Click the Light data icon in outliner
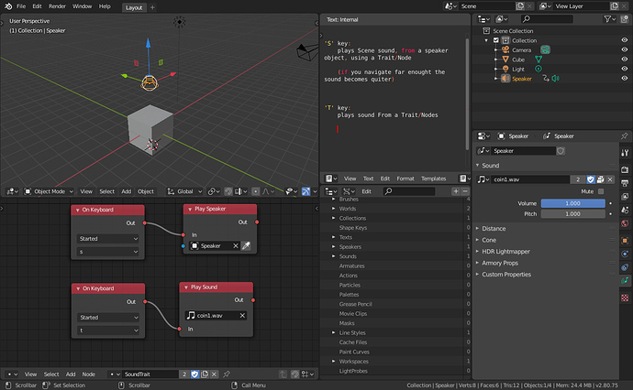The image size is (633, 390). click(539, 69)
